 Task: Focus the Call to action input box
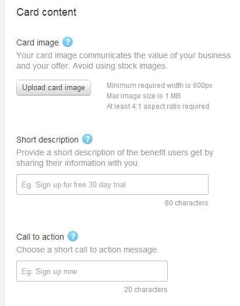92,271
